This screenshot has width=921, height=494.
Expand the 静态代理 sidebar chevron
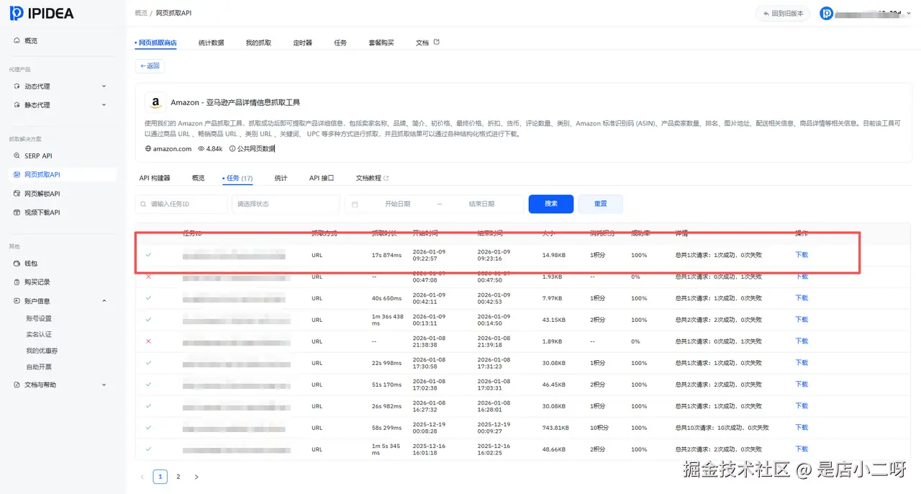click(104, 105)
